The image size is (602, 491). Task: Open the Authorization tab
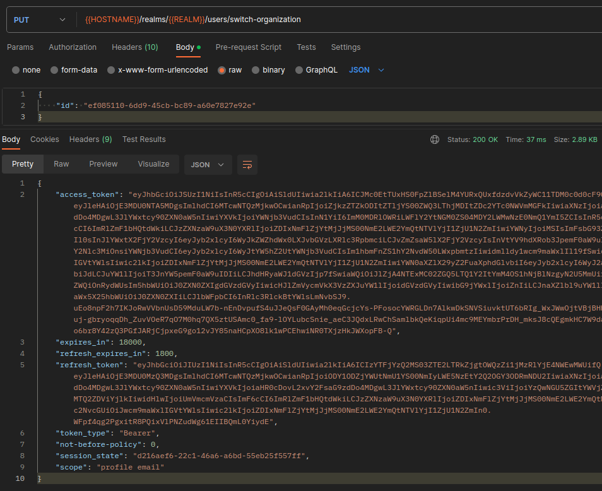click(x=73, y=47)
